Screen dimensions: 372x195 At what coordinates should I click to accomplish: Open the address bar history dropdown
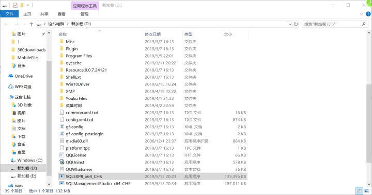point(290,24)
